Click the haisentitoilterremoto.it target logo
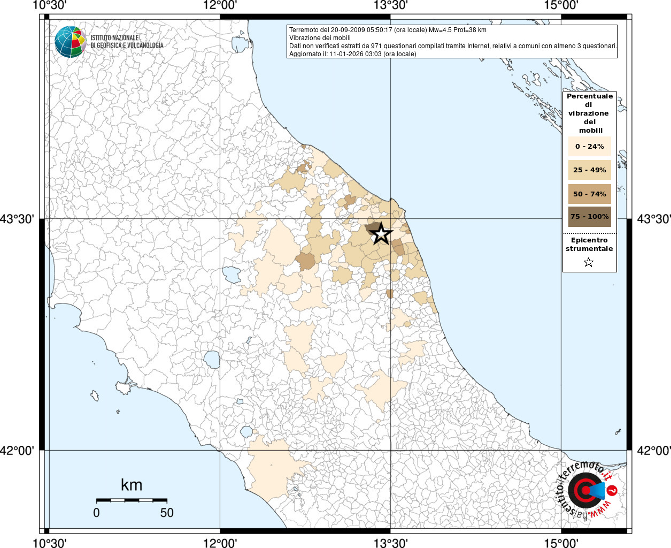The image size is (671, 548). click(x=585, y=490)
